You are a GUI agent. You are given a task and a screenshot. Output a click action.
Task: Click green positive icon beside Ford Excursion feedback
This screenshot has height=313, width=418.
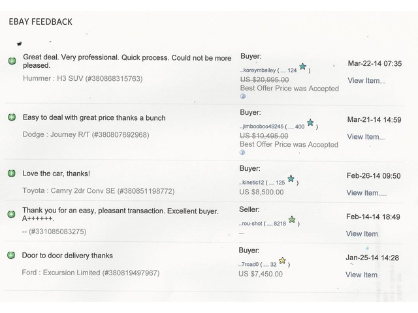(x=12, y=255)
